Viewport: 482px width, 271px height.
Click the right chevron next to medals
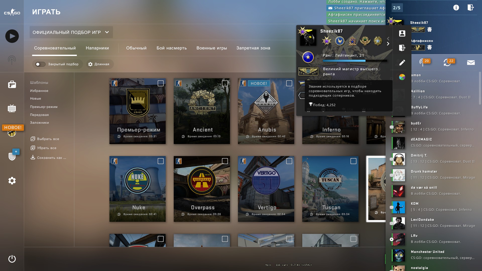[388, 44]
